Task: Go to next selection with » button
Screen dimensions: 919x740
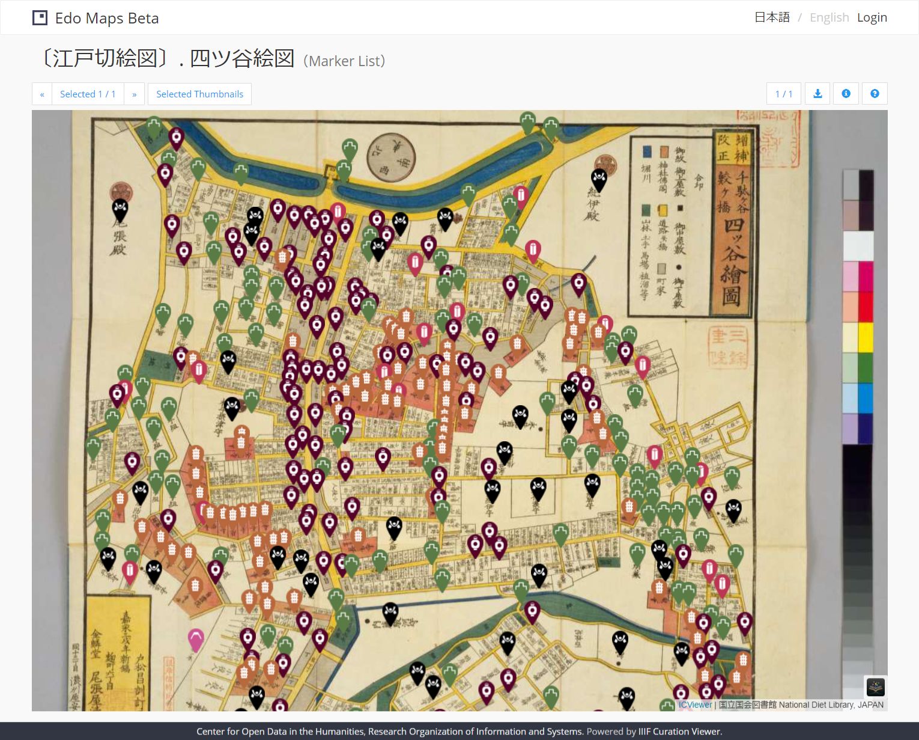Action: pos(134,94)
